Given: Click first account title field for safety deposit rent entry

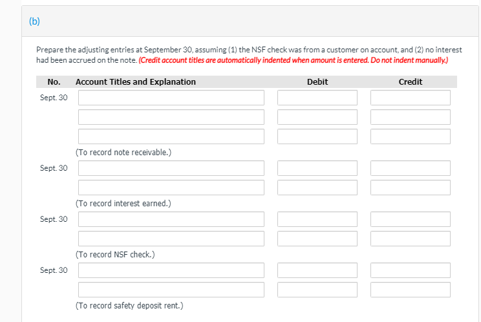Looking at the screenshot, I should 171,270.
